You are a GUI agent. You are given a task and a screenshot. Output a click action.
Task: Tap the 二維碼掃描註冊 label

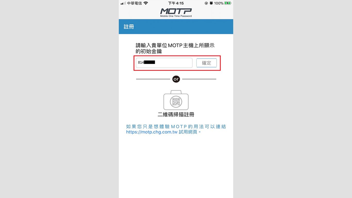coord(176,115)
